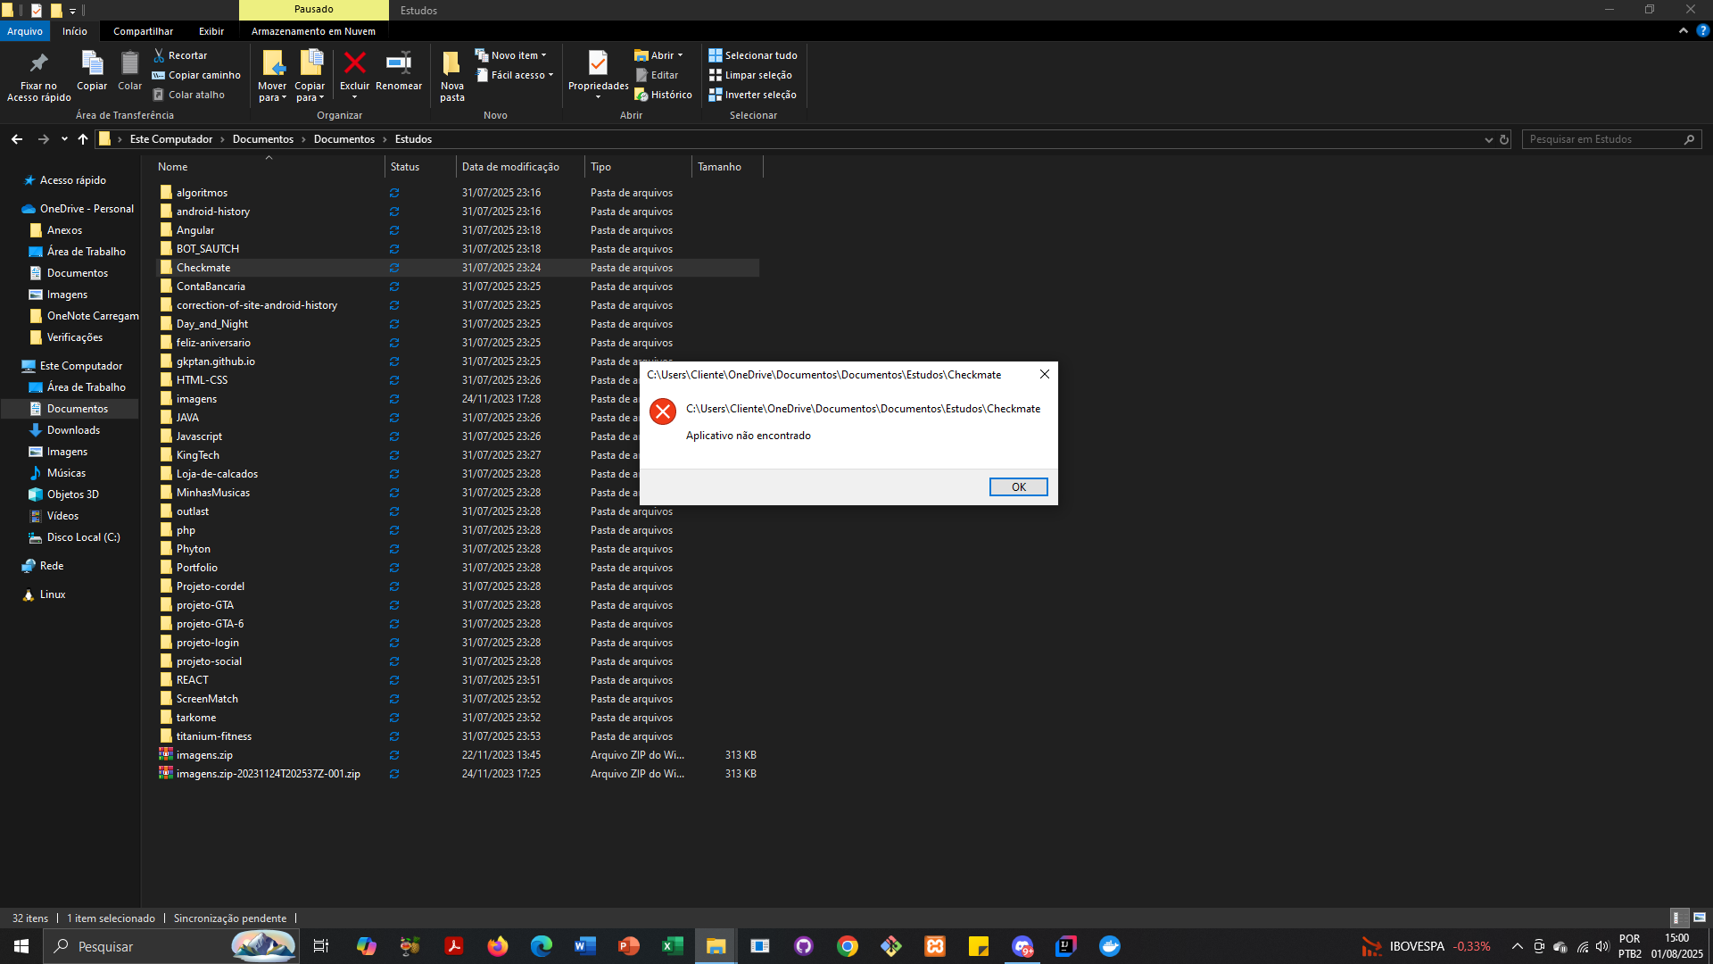Close the Aplicativo não encontrado dialog
The height and width of the screenshot is (964, 1713).
tap(1044, 374)
